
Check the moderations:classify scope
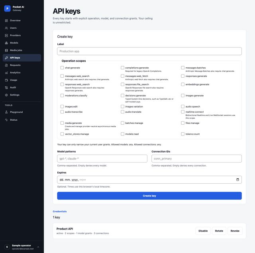pyautogui.click(x=62, y=96)
